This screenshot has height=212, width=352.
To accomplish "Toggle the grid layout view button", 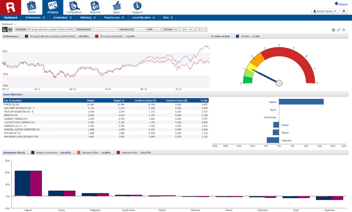I will pos(5,29).
